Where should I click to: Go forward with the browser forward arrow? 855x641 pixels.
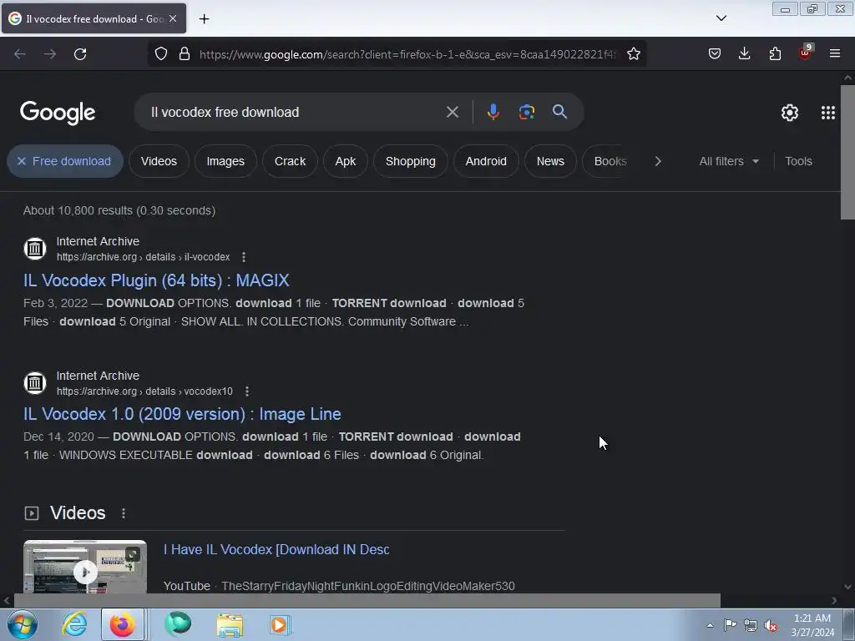tap(50, 54)
